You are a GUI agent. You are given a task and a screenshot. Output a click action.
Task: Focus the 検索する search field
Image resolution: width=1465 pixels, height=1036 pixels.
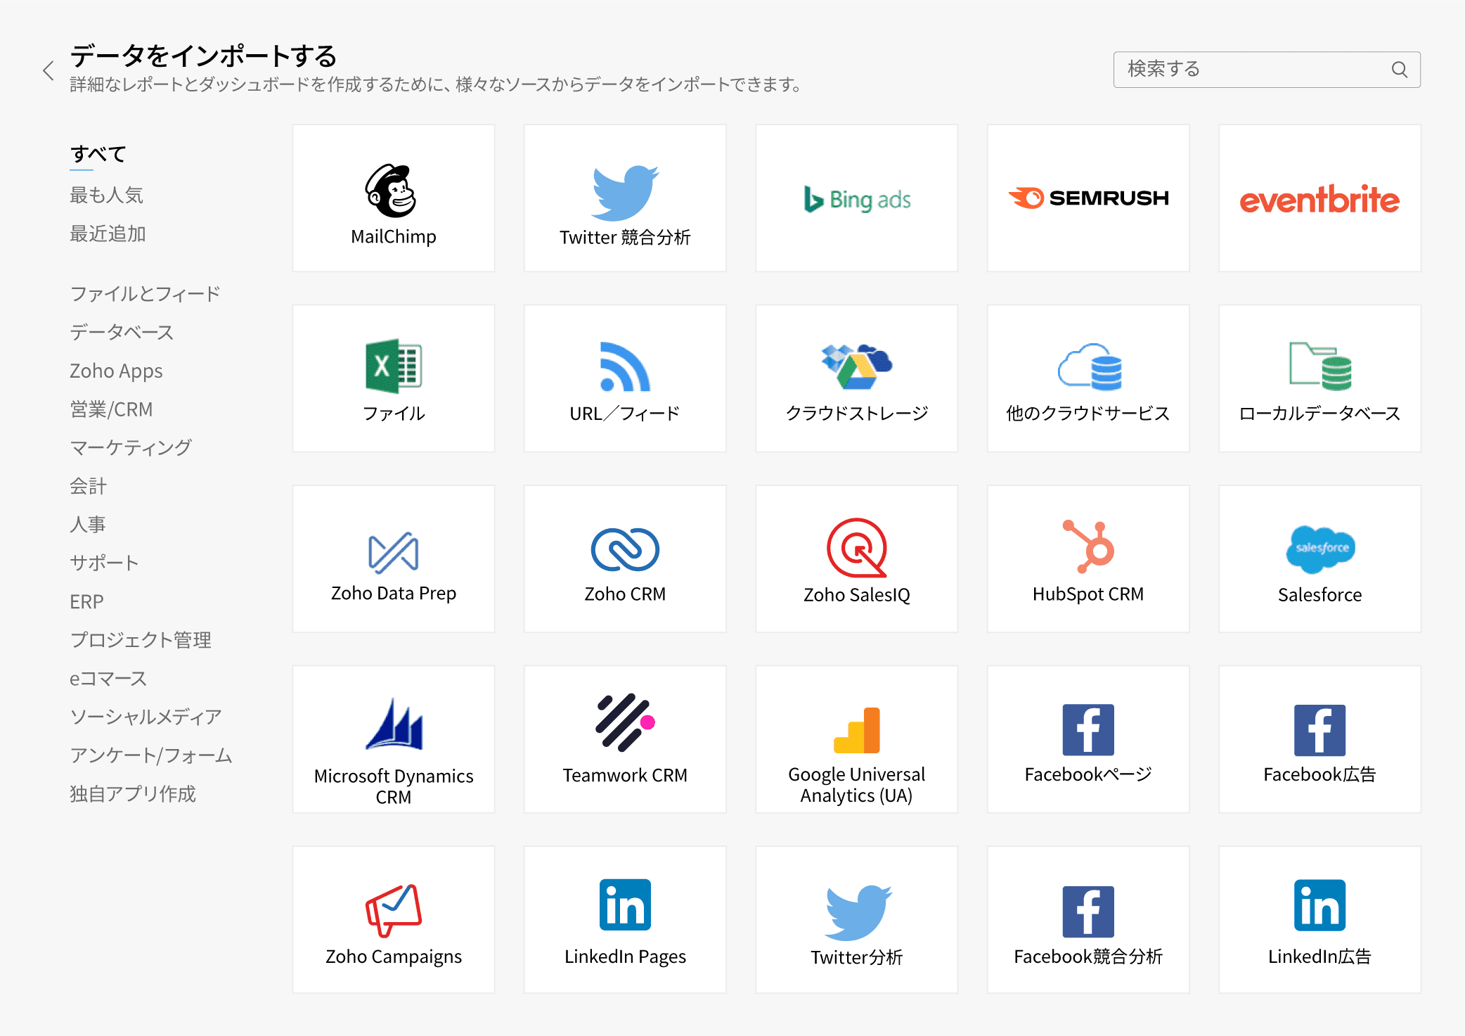(1251, 70)
